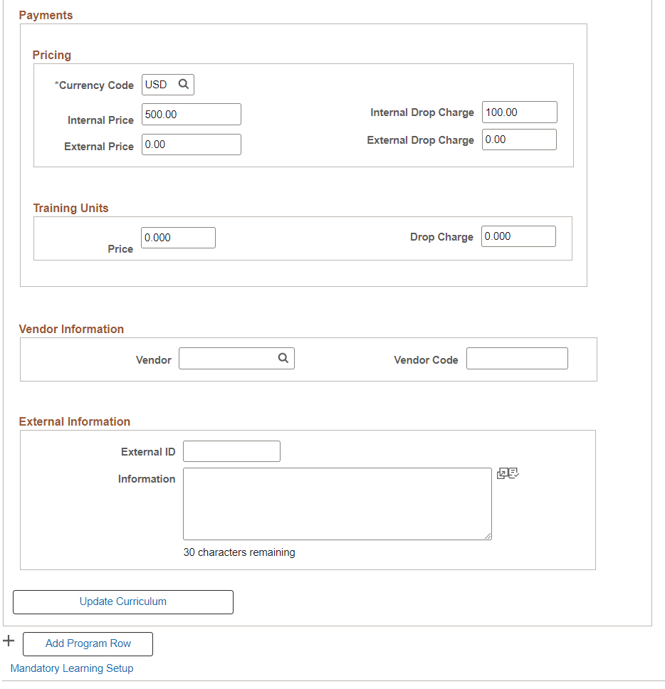Open the Vendor lookup search icon
This screenshot has height=689, width=665.
283,358
